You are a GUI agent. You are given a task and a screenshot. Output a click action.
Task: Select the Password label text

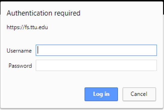20,66
